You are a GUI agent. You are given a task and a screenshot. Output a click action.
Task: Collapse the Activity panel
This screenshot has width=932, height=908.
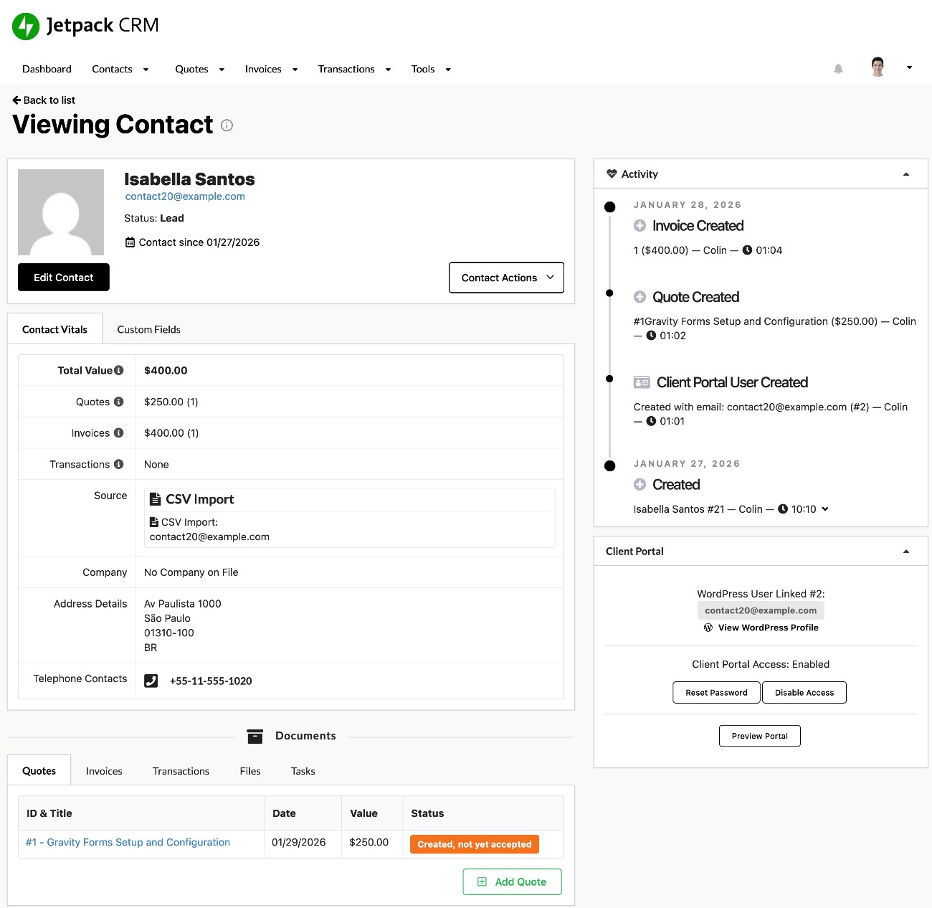pyautogui.click(x=905, y=174)
